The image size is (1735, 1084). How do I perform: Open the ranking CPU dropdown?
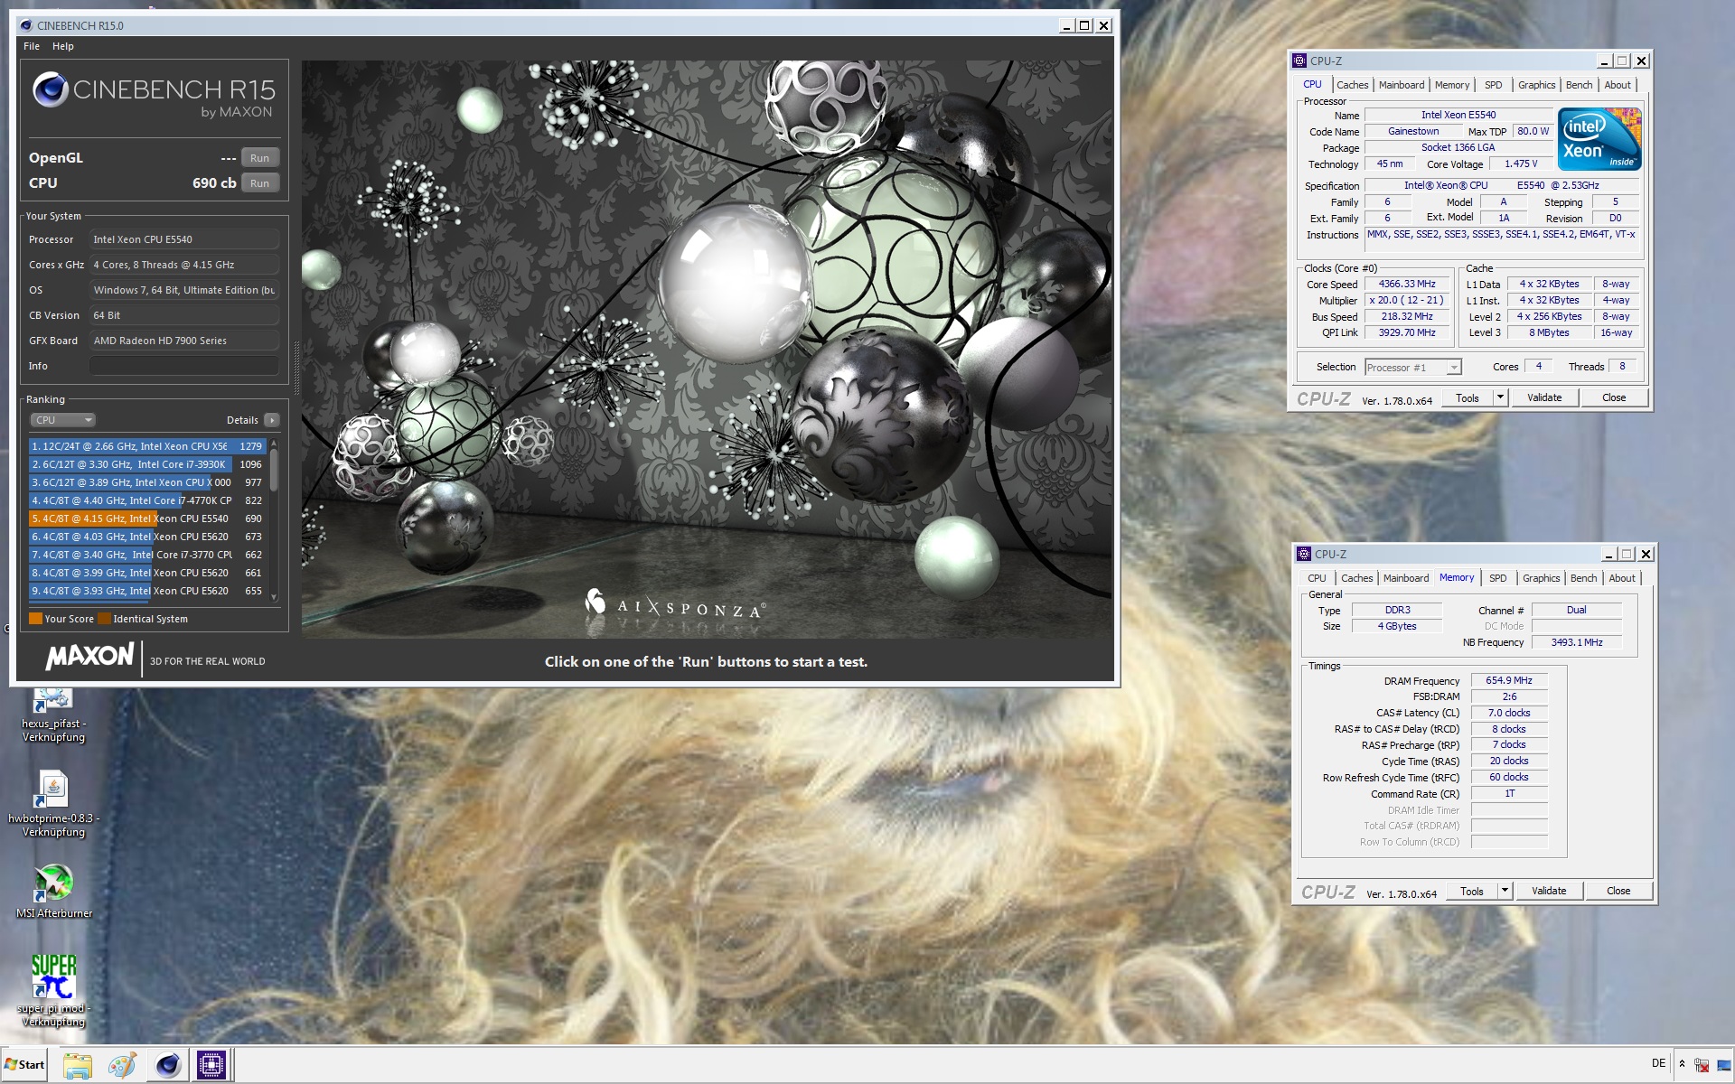click(62, 420)
